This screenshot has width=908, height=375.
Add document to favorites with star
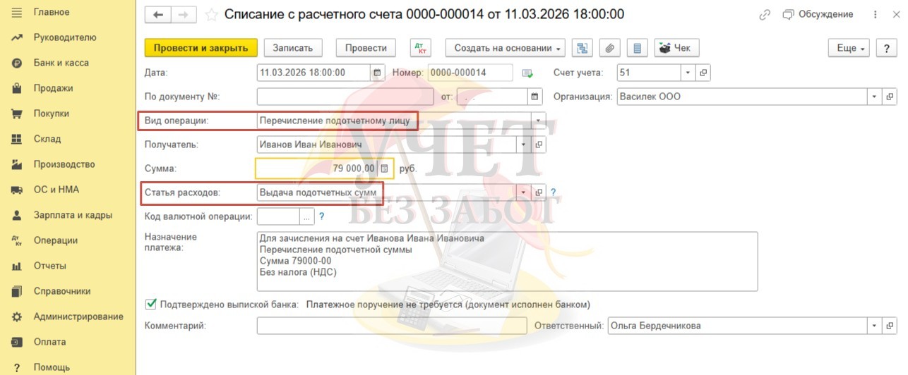211,14
